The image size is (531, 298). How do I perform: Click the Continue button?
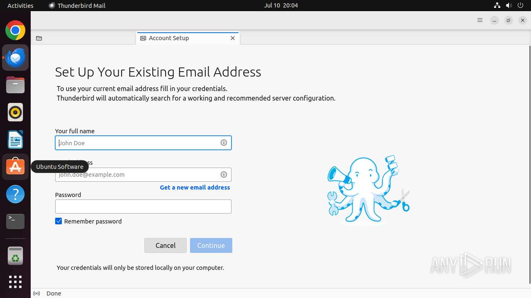pos(211,245)
